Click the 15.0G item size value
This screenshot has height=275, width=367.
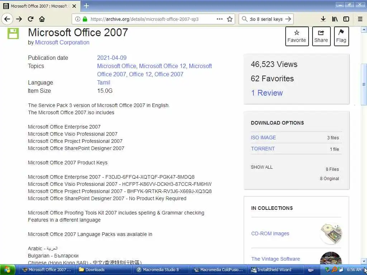[x=105, y=91]
